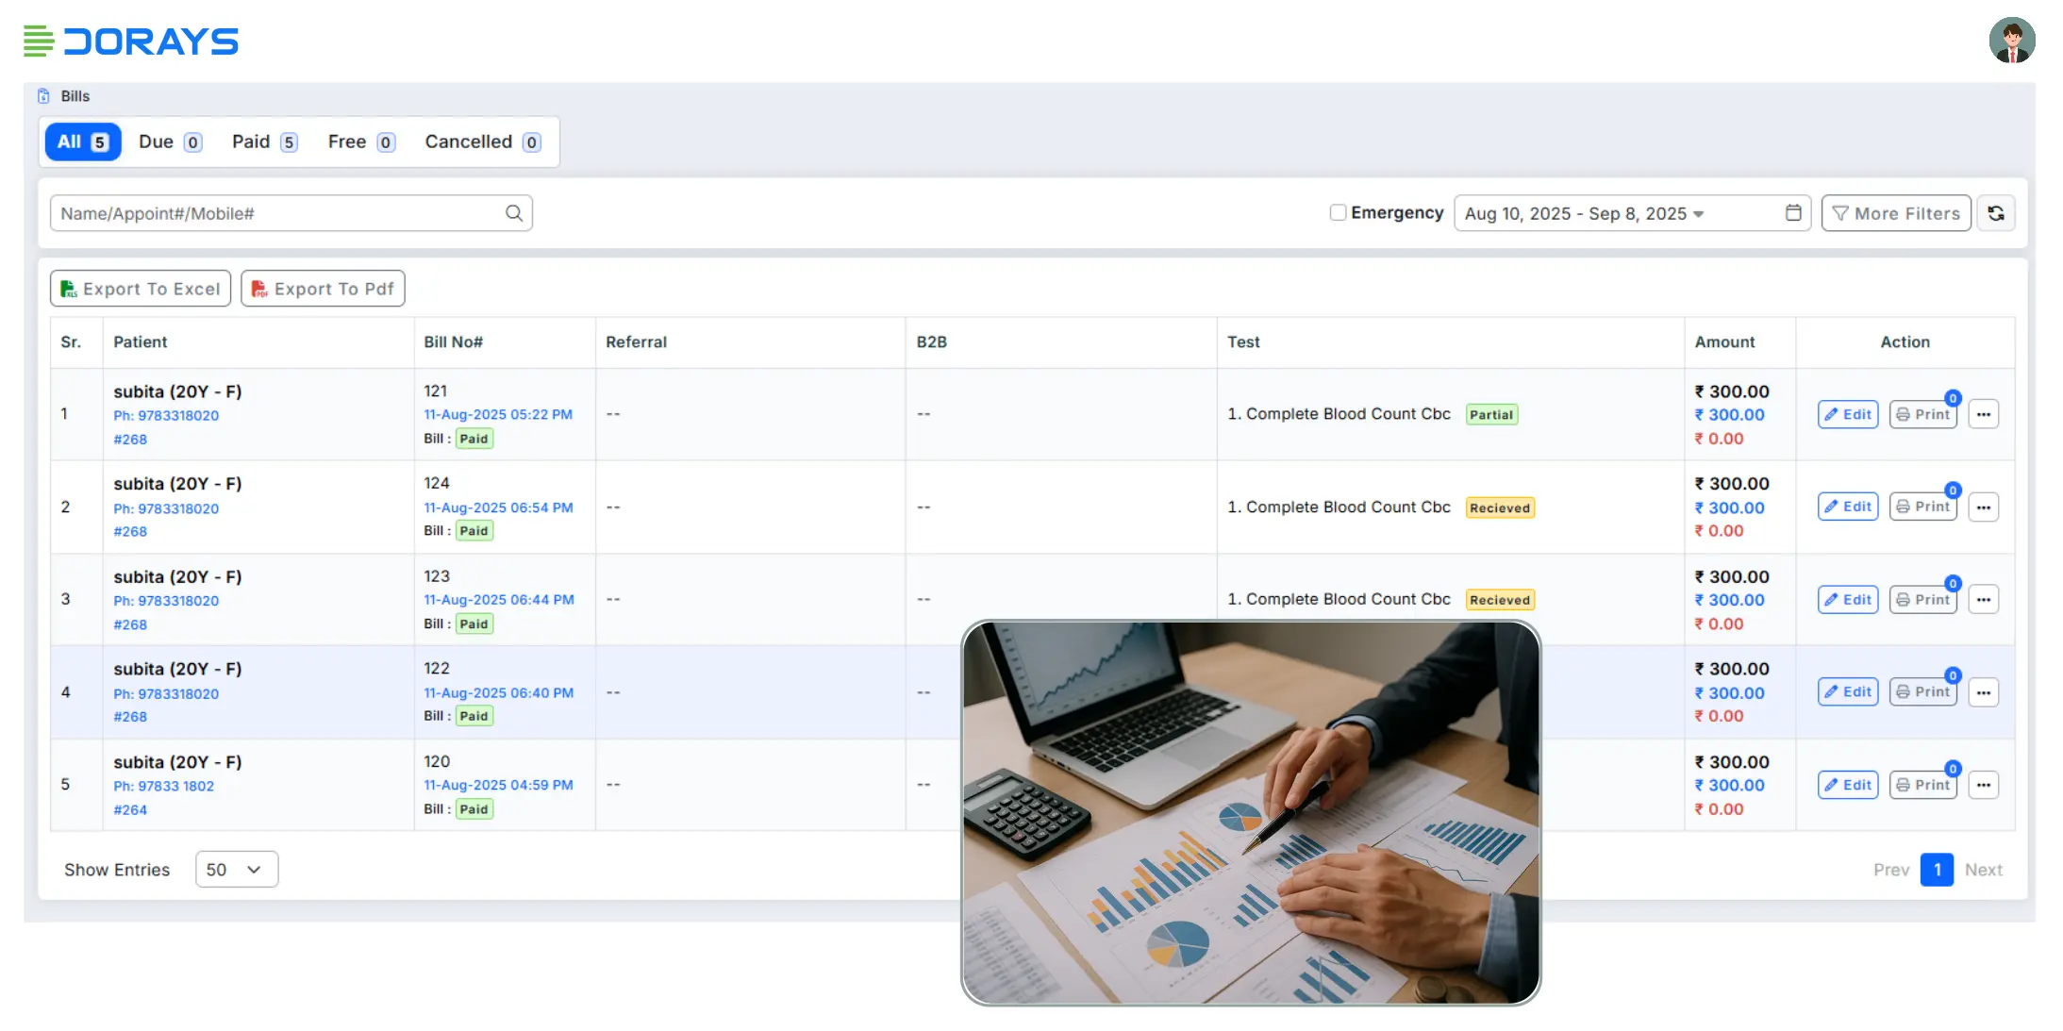Click Print for bill 124

(1922, 507)
